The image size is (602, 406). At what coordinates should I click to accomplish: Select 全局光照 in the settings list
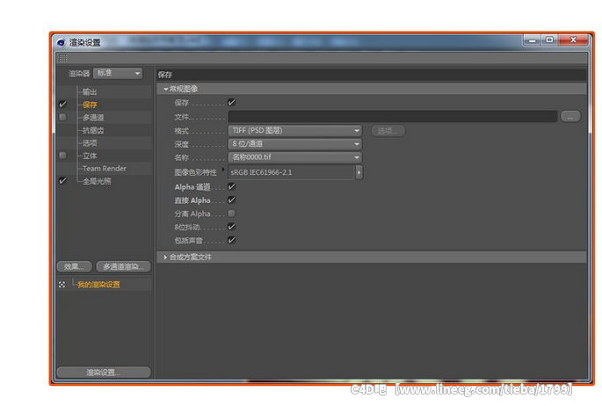pos(97,181)
